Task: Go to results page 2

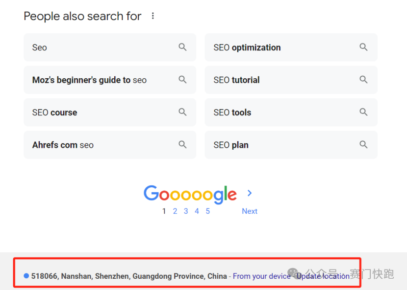Action: pos(175,211)
